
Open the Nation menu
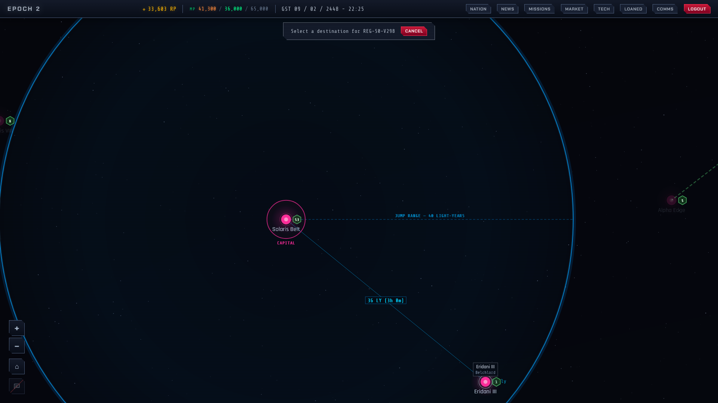[x=478, y=9]
